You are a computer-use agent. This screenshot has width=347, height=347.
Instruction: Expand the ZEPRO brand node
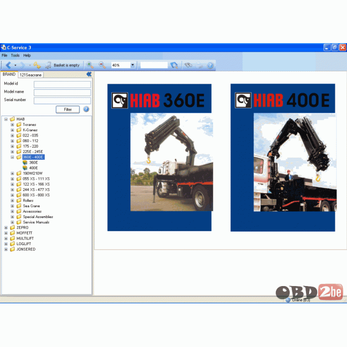6,227
